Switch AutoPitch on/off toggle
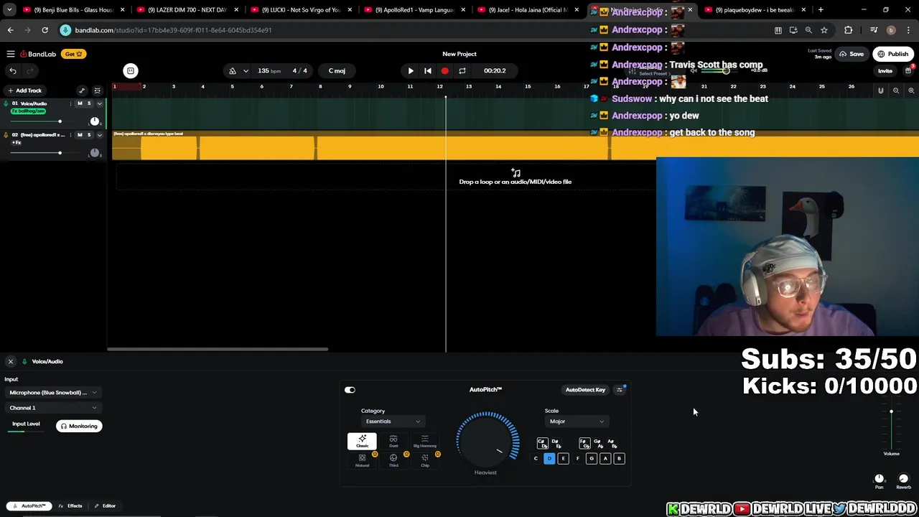Image resolution: width=919 pixels, height=517 pixels. point(350,390)
